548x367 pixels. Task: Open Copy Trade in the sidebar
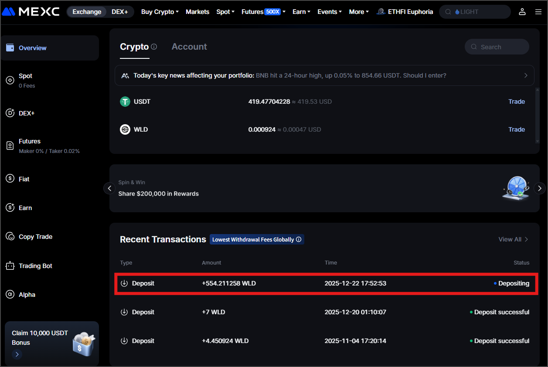click(35, 237)
